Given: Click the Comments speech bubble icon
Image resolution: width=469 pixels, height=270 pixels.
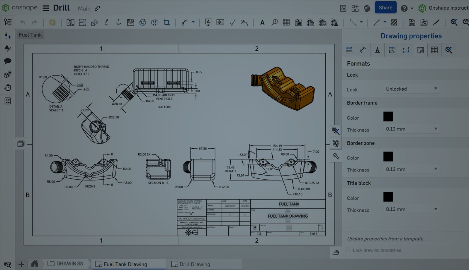Looking at the screenshot, I should pyautogui.click(x=8, y=61).
